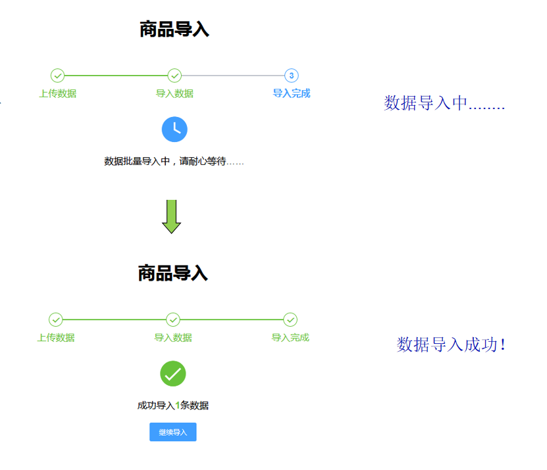Click the upper 商品导入 heading
Image resolution: width=547 pixels, height=470 pixels.
pyautogui.click(x=174, y=30)
